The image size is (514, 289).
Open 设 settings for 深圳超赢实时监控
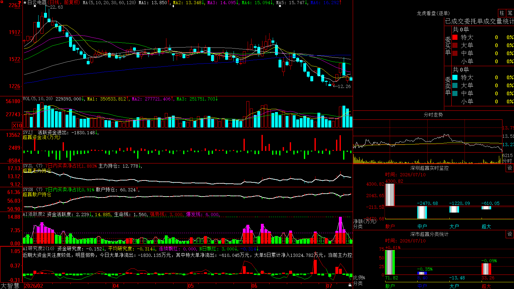pos(510,168)
